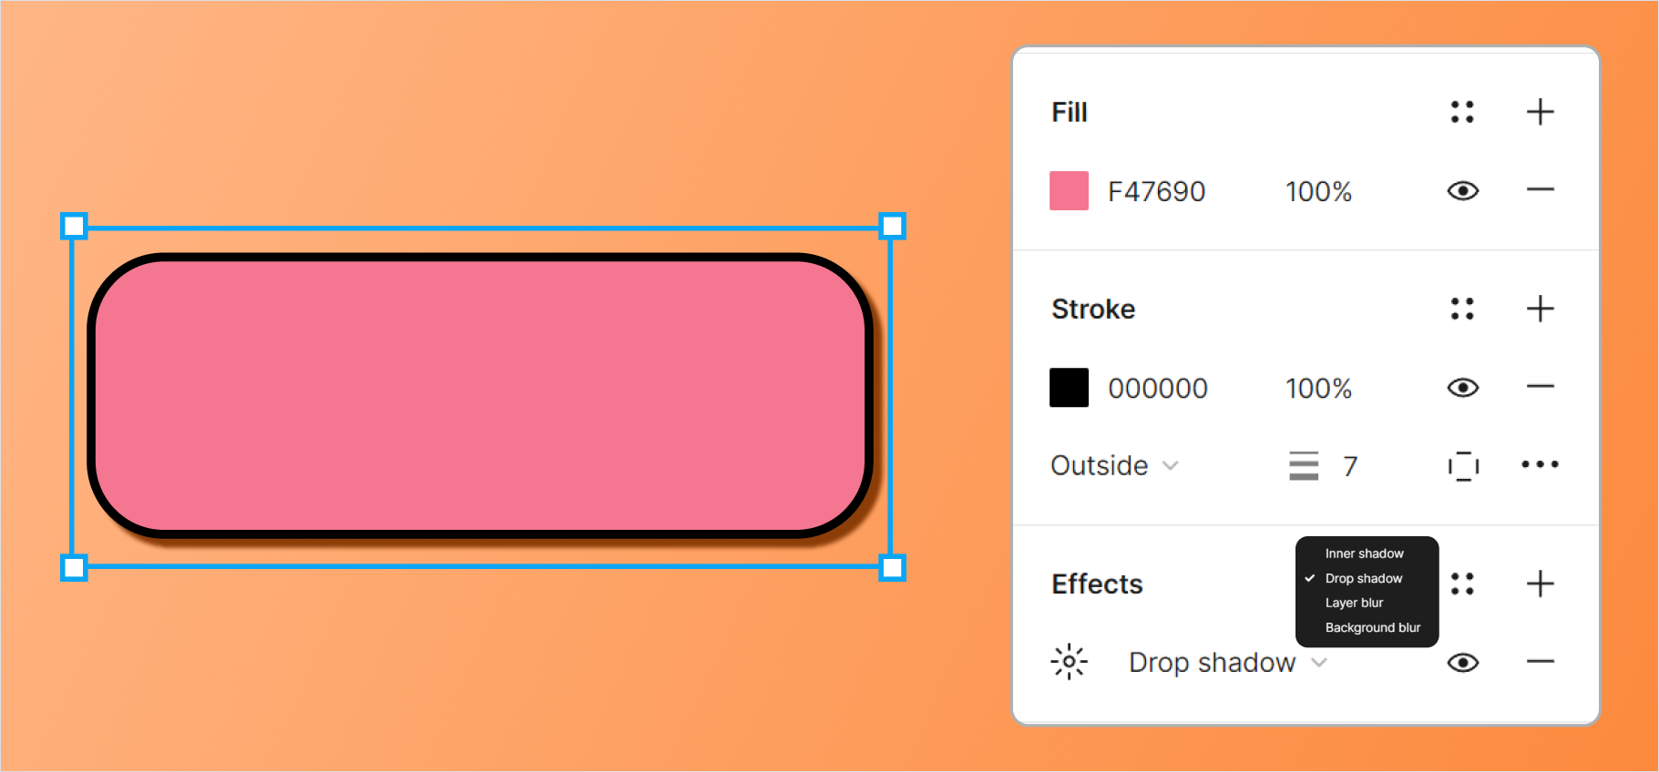The image size is (1659, 772).
Task: Choose Layer blur in the effects menu
Action: click(1354, 603)
